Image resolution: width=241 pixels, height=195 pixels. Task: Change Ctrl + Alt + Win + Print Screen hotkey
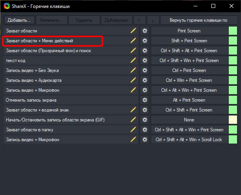[189, 90]
